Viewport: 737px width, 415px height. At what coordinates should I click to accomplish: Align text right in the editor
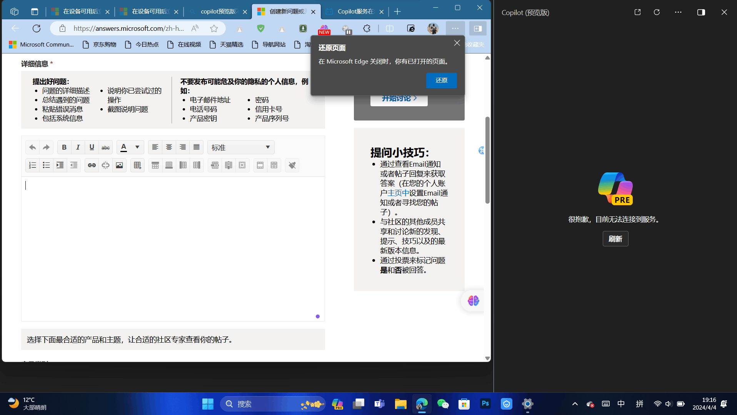[183, 147]
